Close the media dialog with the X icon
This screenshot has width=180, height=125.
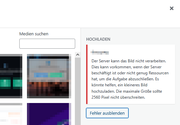(172, 8)
